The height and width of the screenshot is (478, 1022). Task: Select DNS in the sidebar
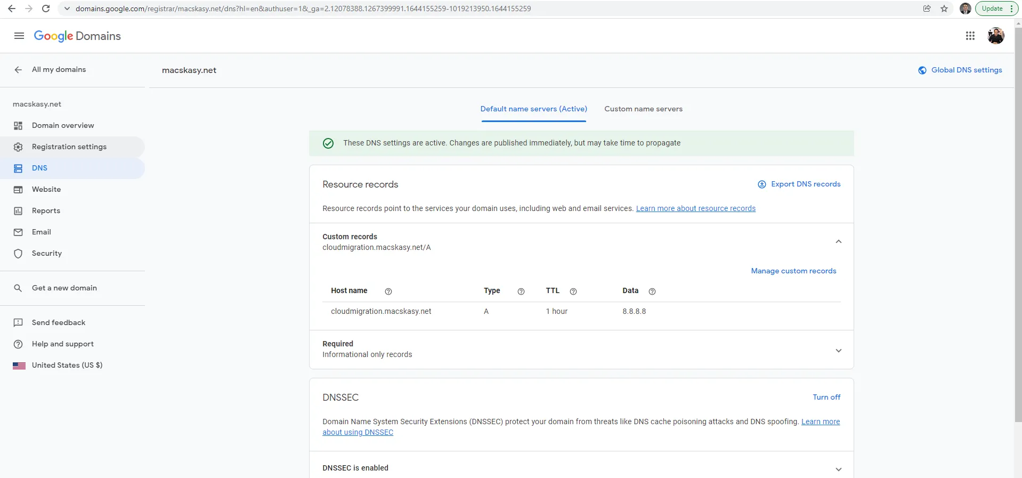point(72,168)
